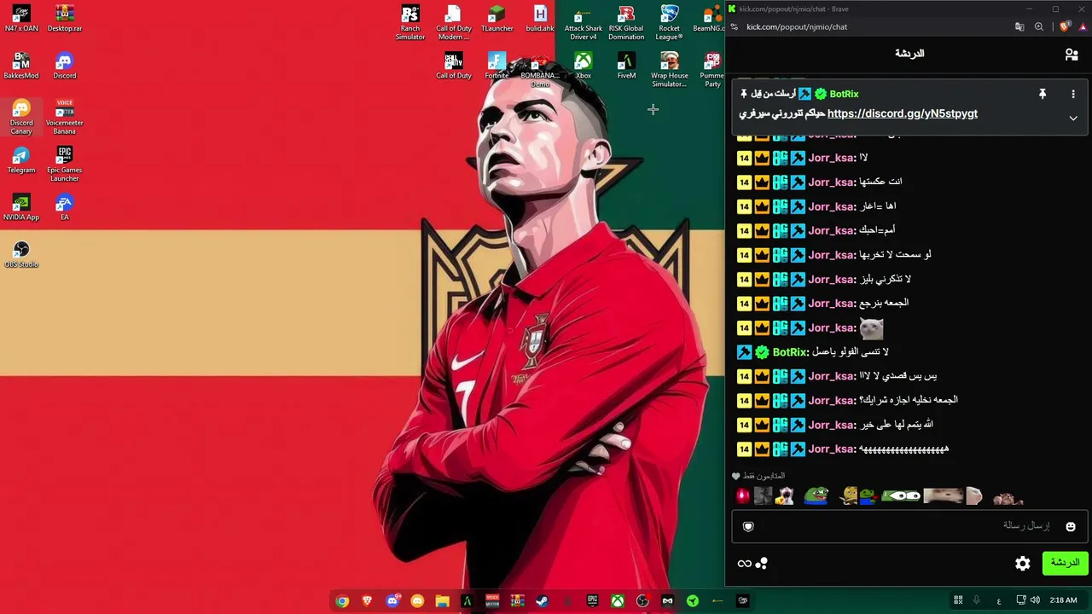Open Wrap House Simulator desktop shortcut

[670, 69]
